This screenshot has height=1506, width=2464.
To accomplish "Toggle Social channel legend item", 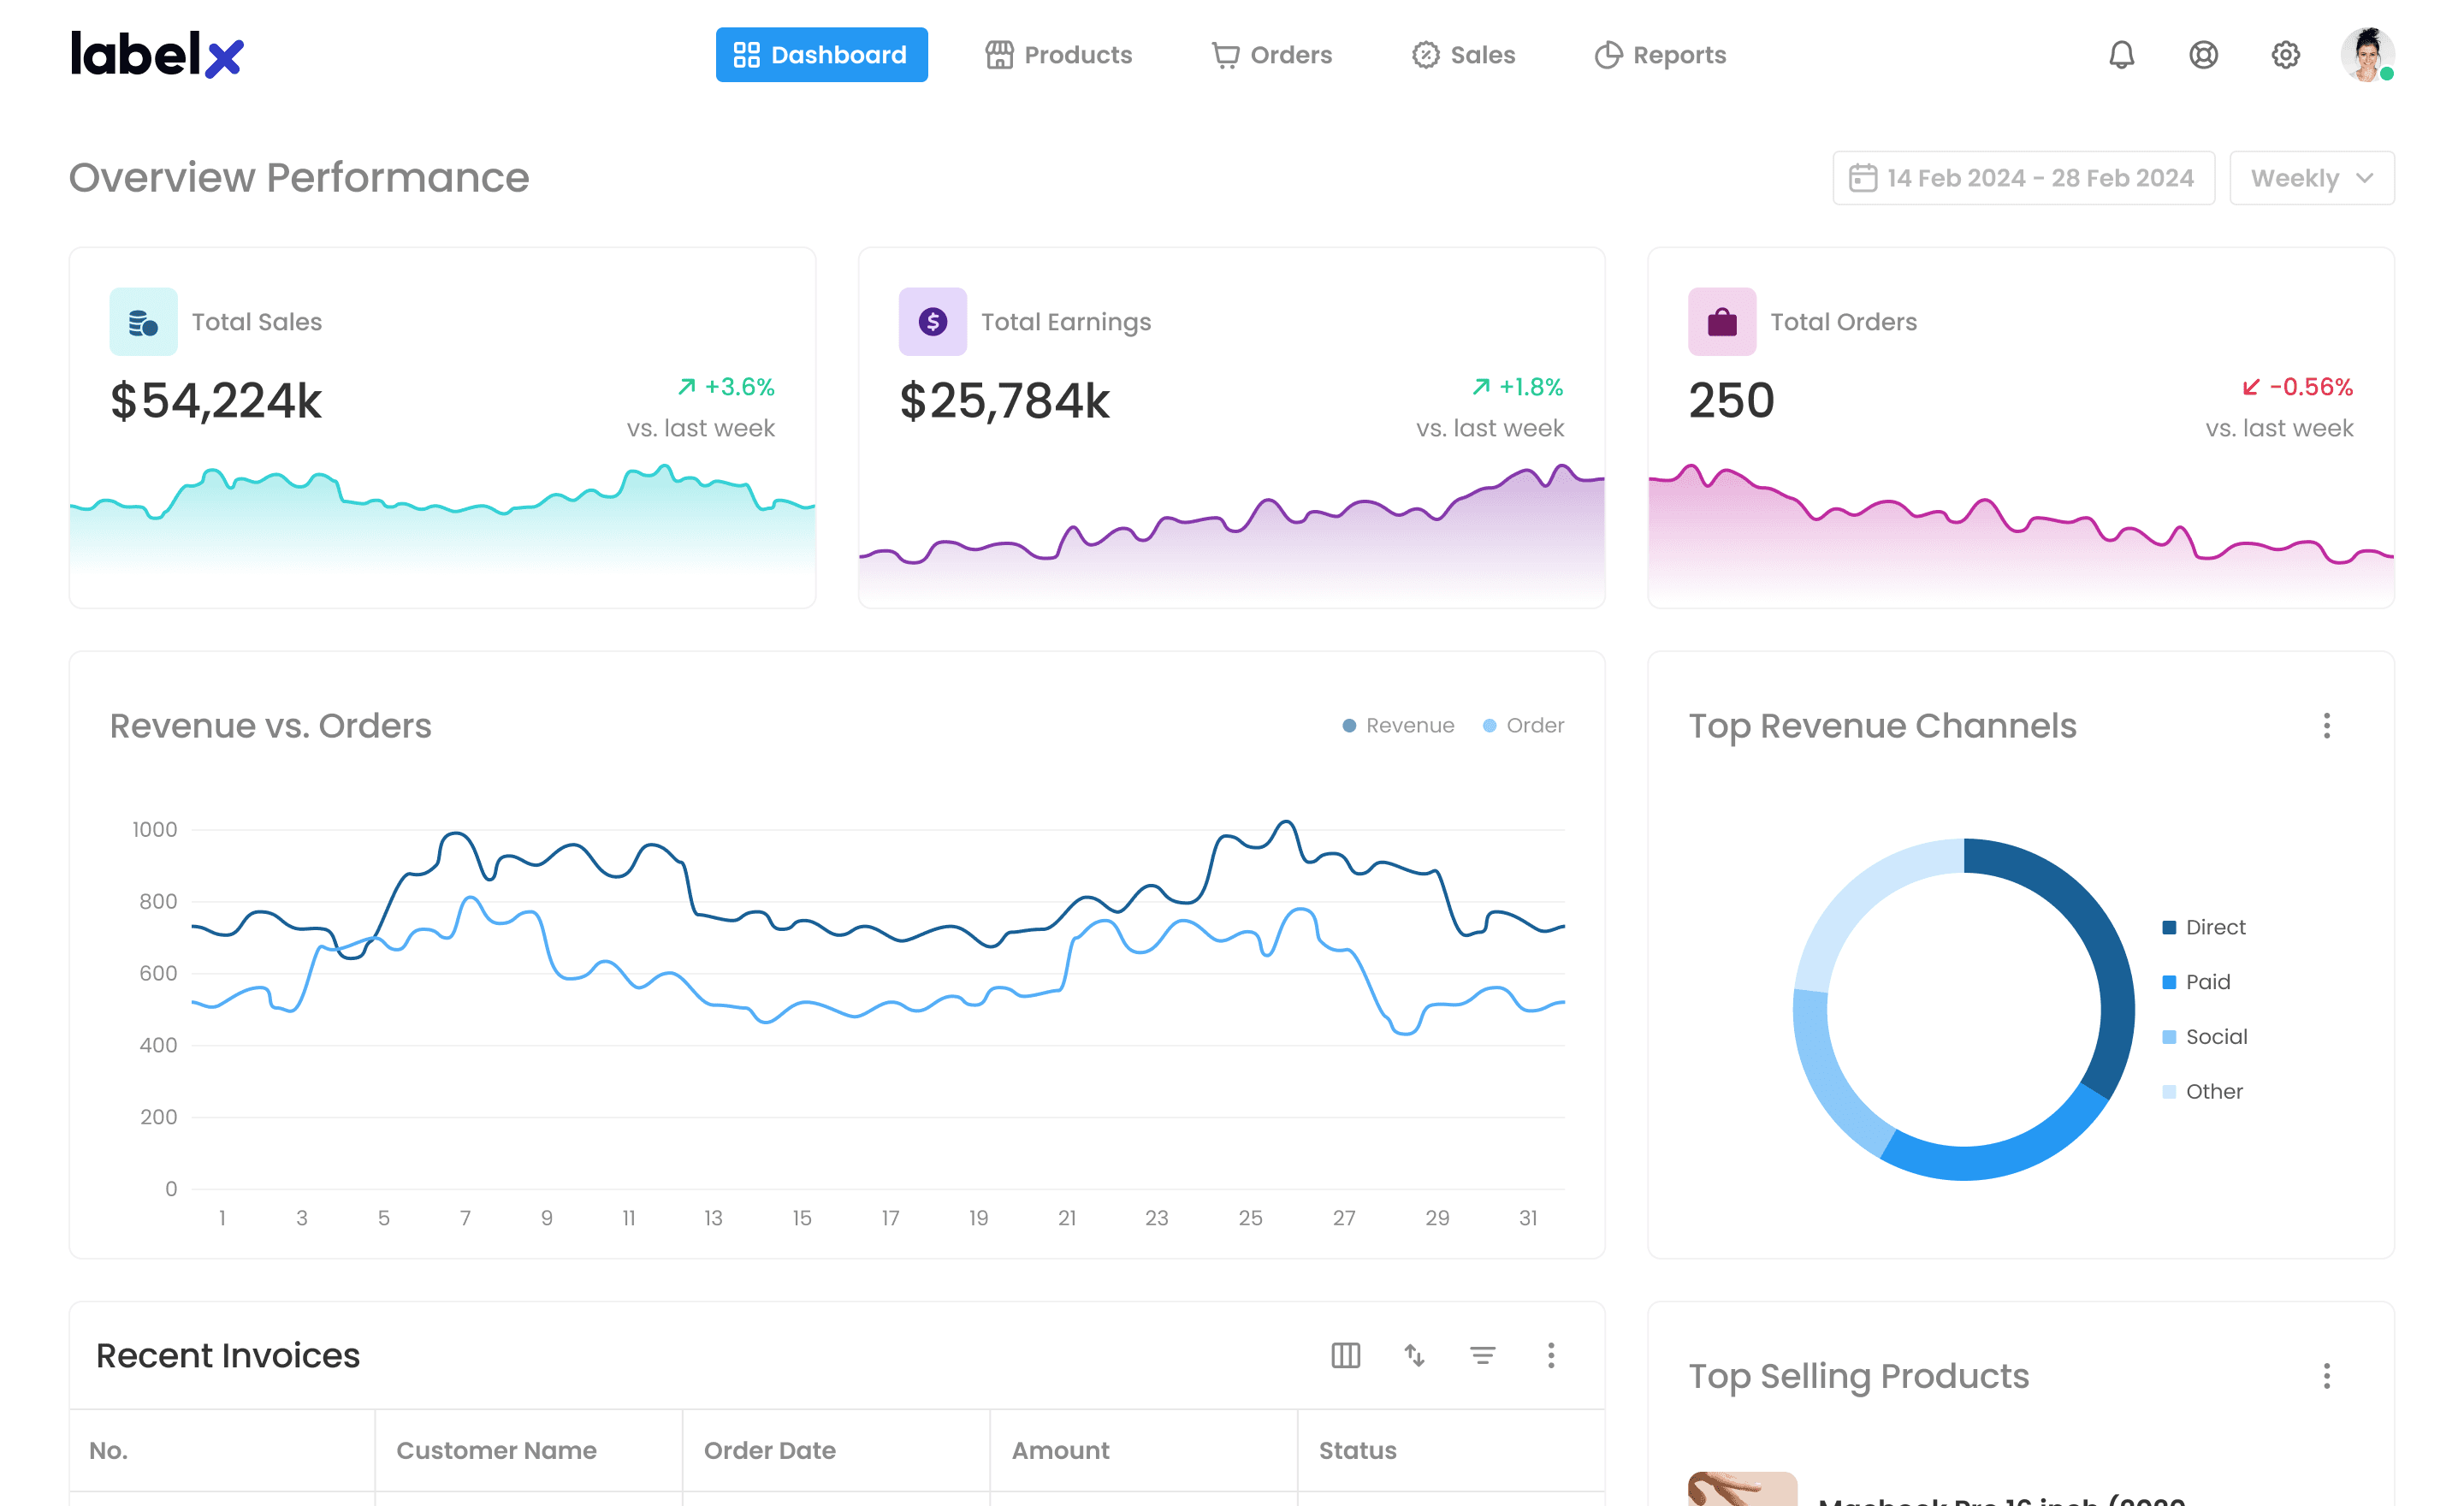I will (2204, 1037).
